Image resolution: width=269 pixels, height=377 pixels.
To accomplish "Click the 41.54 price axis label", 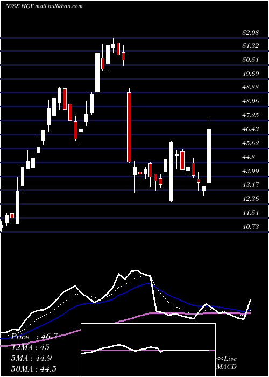I will point(251,213).
